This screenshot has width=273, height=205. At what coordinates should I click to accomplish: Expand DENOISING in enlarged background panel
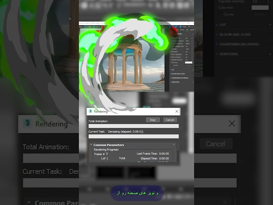[x=217, y=54]
